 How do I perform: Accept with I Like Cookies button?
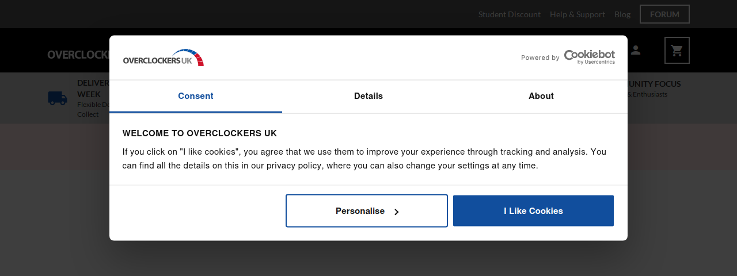tap(533, 211)
